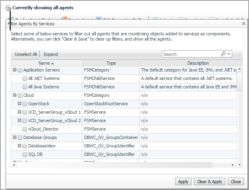Click the Description column header
The image size is (249, 190).
[x=198, y=63]
